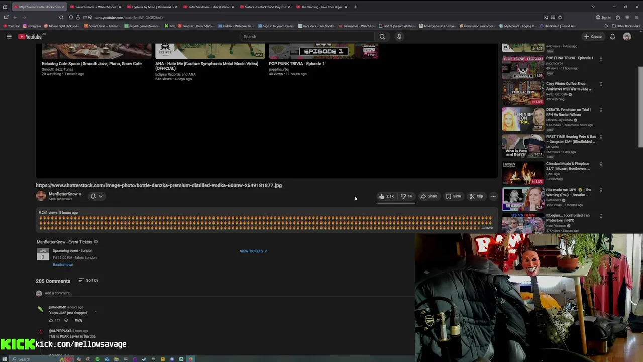Open the Create button menu
This screenshot has height=362, width=643.
click(x=593, y=37)
